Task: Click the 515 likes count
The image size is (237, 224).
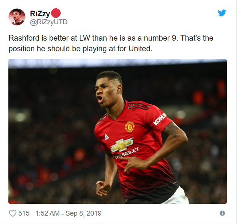Action: [x=24, y=213]
